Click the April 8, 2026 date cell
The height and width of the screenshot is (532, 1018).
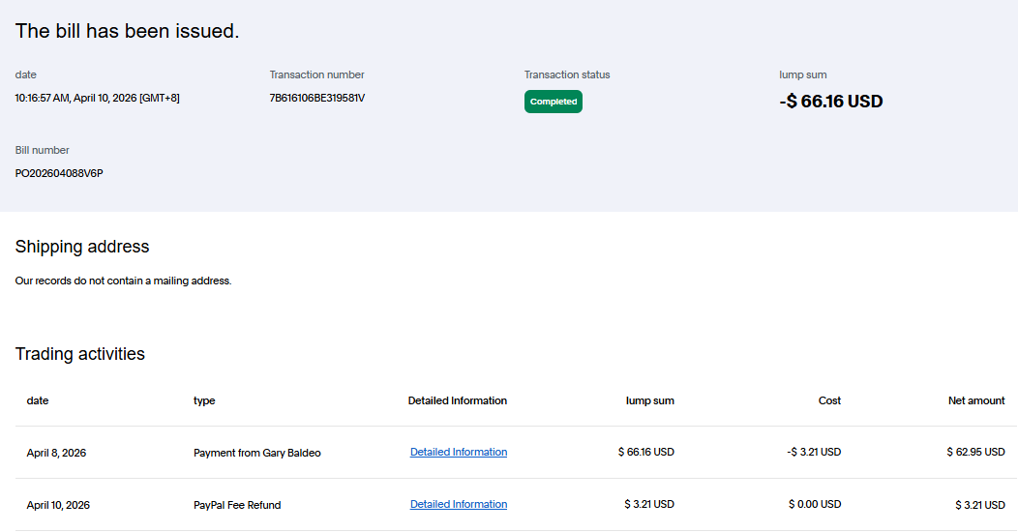(56, 453)
